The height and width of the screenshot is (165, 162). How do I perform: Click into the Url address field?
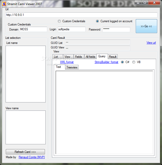82,15
